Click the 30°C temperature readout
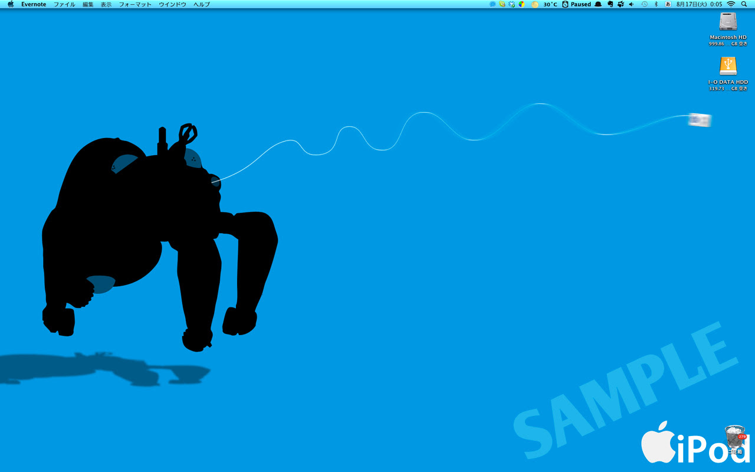 pyautogui.click(x=550, y=4)
